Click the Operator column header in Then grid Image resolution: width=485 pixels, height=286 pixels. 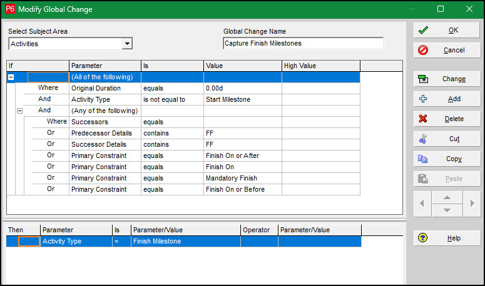pyautogui.click(x=259, y=230)
